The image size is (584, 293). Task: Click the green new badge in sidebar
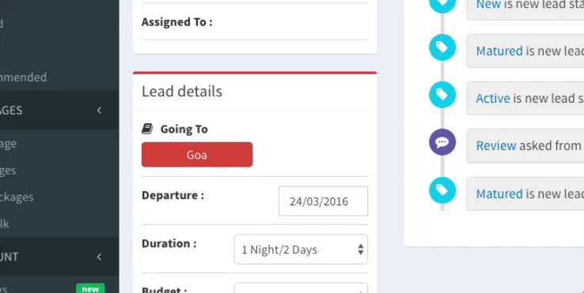coord(90,288)
